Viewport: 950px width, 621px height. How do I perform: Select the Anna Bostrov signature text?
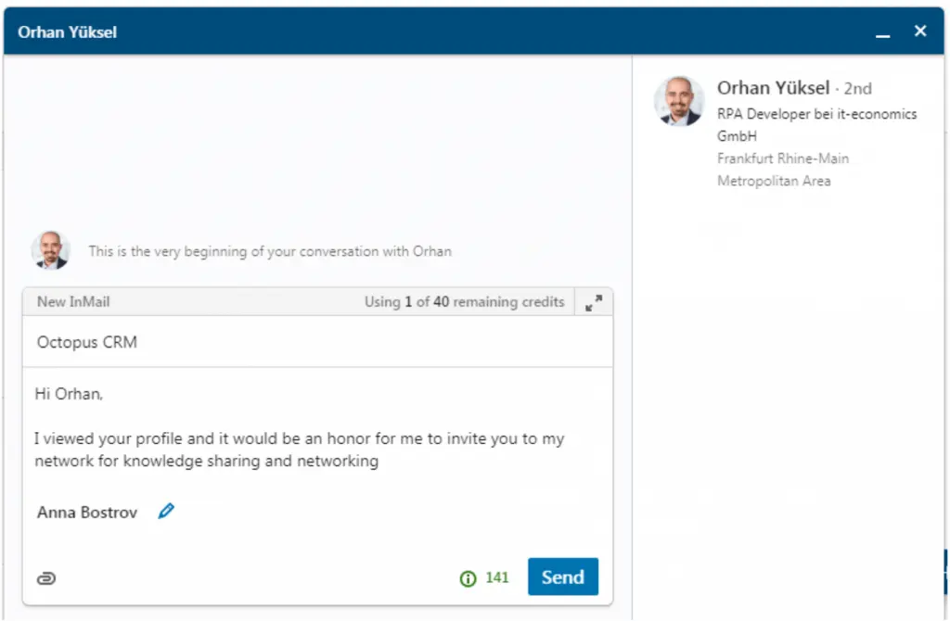(87, 513)
